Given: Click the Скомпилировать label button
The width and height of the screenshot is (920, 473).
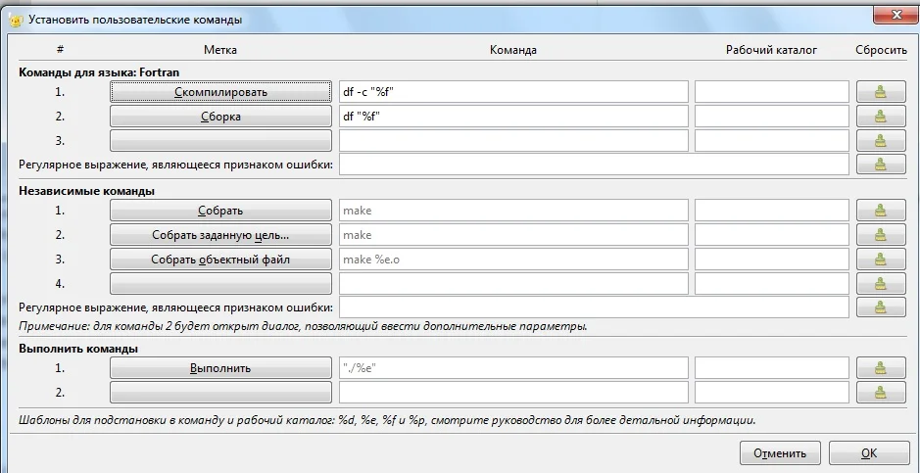Looking at the screenshot, I should (220, 92).
